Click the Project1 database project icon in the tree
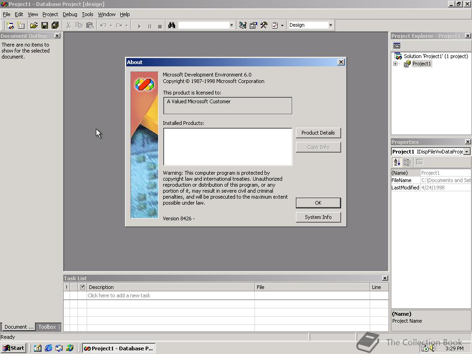This screenshot has width=472, height=354. (x=407, y=64)
